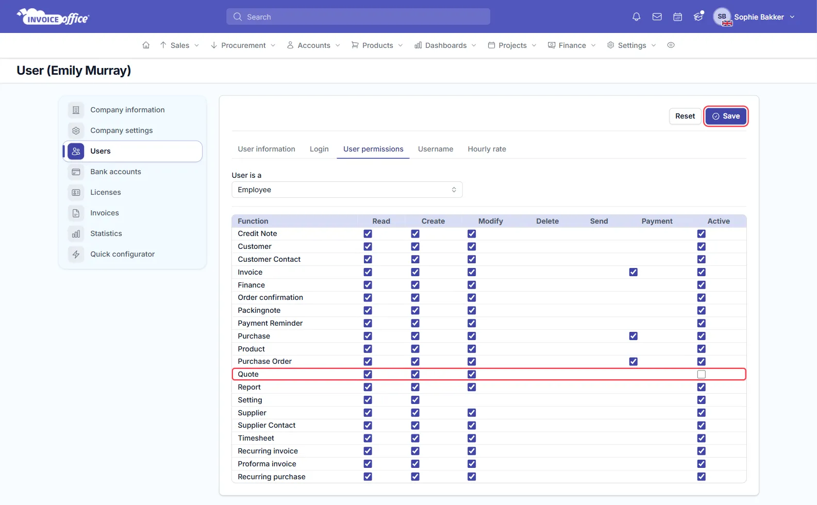This screenshot has height=505, width=817.
Task: Toggle Modify checkbox for Timesheet
Action: coord(472,439)
